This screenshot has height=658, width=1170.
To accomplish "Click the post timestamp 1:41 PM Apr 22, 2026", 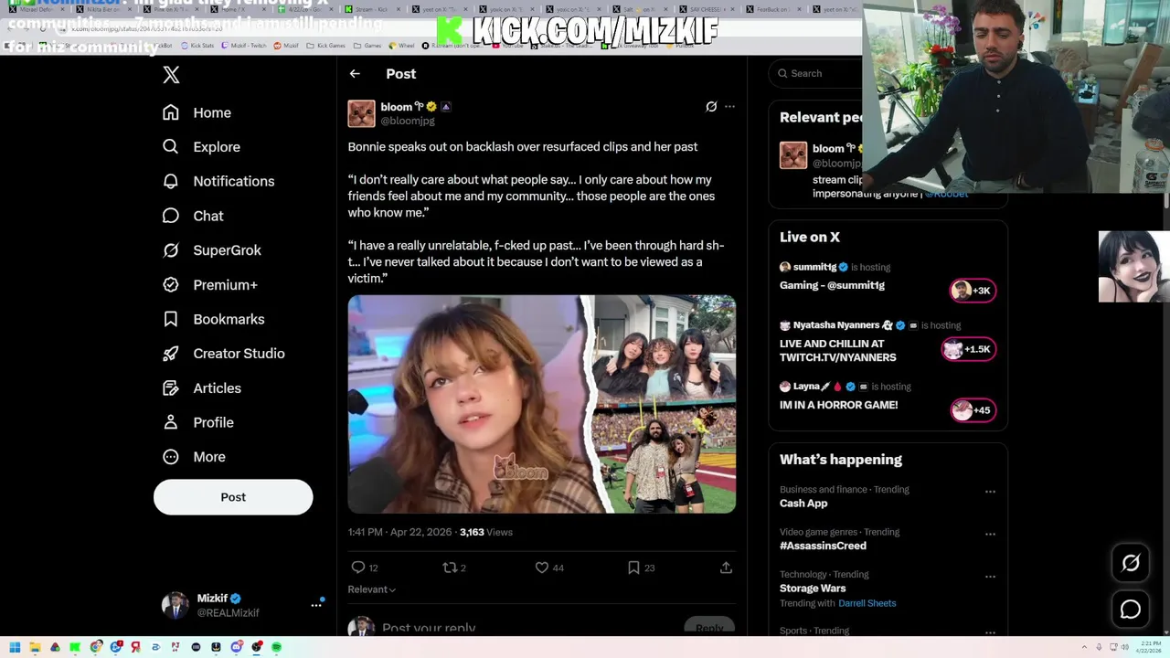I will click(399, 532).
